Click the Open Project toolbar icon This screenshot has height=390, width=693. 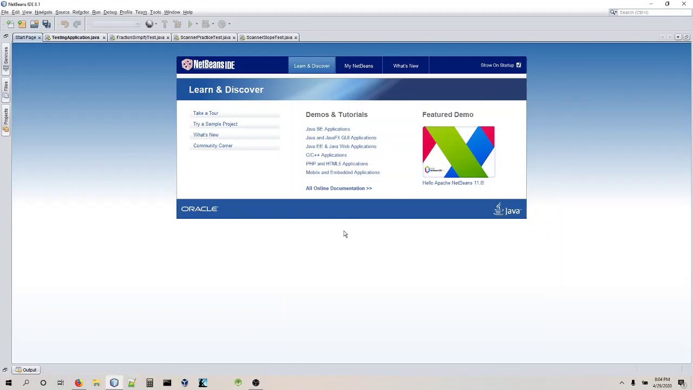tap(34, 24)
